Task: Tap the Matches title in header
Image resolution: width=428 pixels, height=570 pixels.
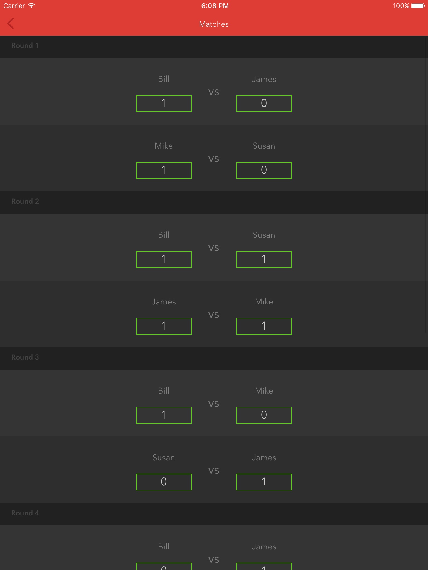Action: click(214, 24)
